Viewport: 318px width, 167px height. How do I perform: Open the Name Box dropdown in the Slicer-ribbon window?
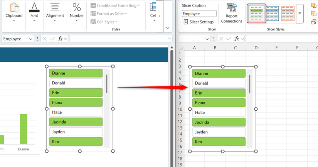pyautogui.click(x=207, y=39)
